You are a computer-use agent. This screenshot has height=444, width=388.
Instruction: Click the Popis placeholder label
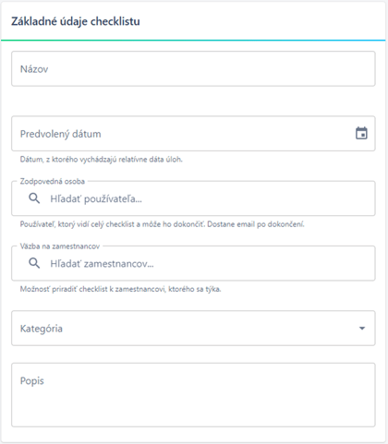click(32, 381)
